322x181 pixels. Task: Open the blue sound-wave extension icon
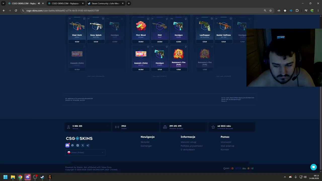pos(291,11)
